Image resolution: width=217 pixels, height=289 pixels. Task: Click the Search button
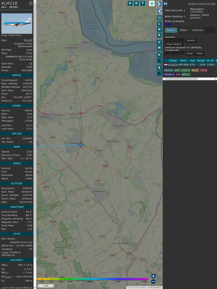[x=191, y=40]
